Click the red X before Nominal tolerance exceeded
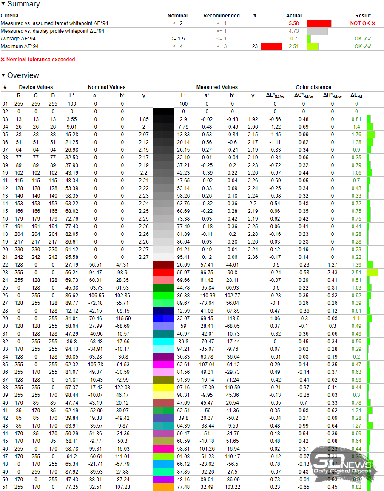Viewport: 384px width, 491px height. [3, 60]
